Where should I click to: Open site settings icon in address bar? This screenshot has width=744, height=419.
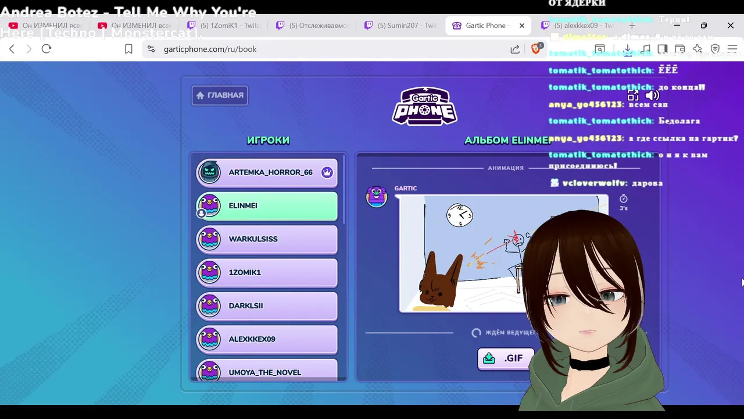(151, 49)
